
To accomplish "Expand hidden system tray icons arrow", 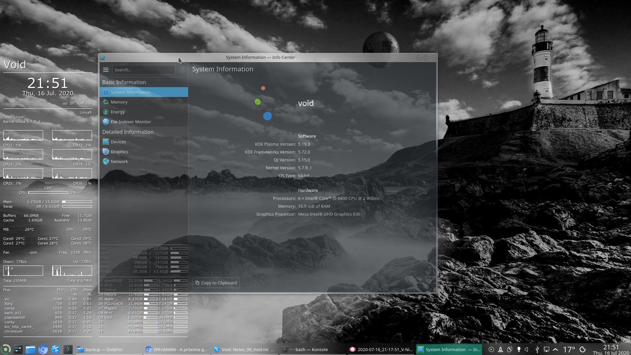I will (x=555, y=349).
